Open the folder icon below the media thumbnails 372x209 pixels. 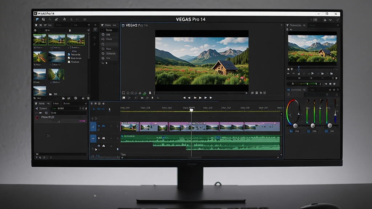(50, 94)
